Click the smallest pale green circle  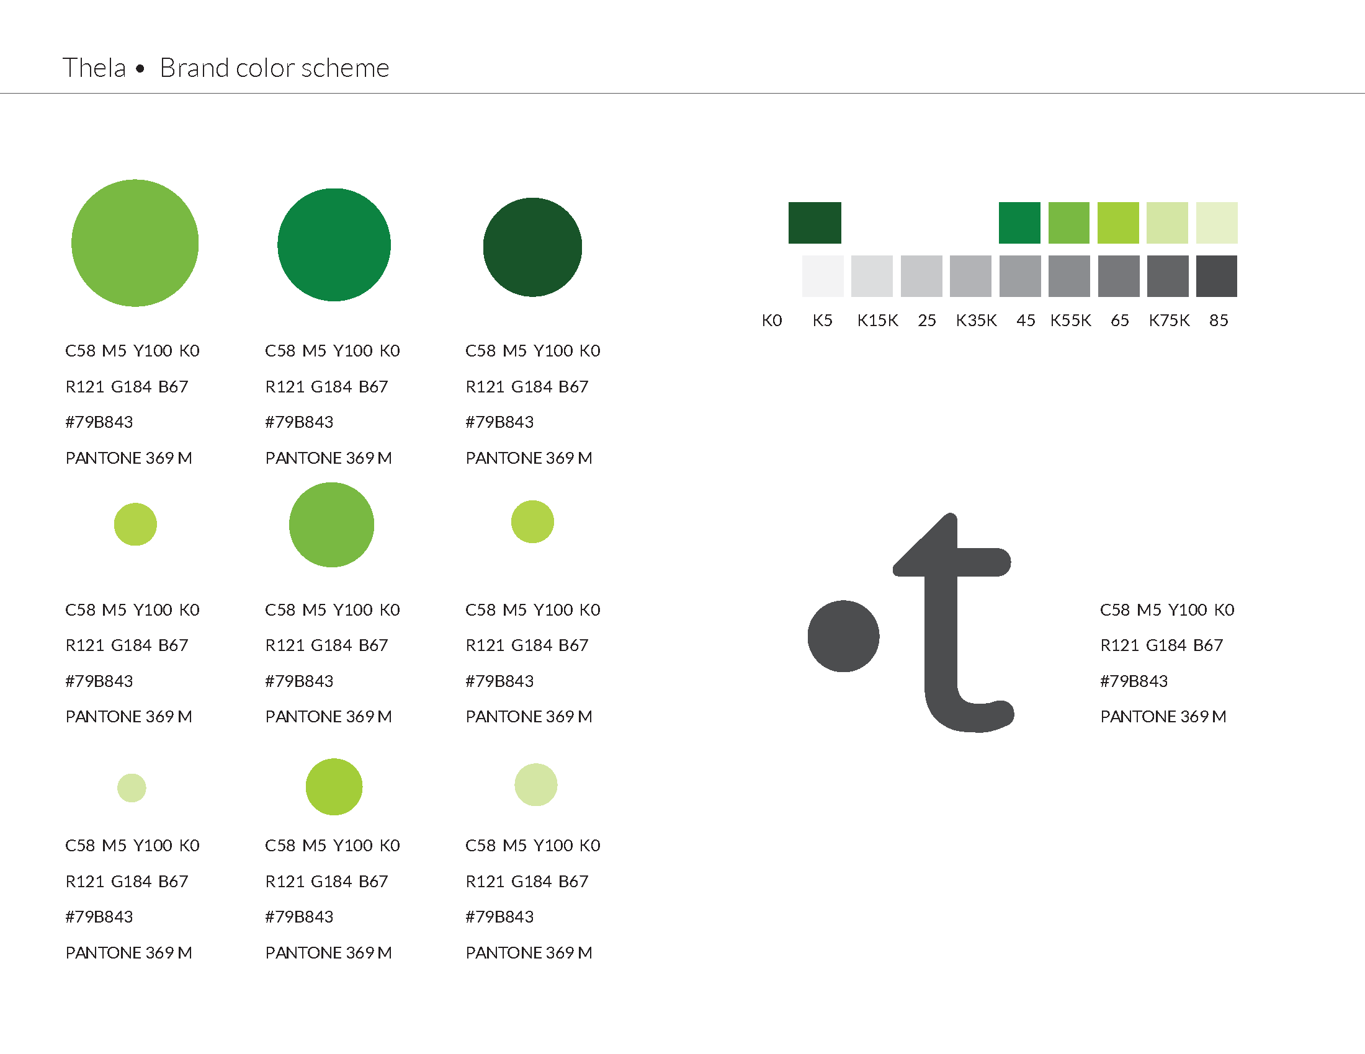pos(132,788)
